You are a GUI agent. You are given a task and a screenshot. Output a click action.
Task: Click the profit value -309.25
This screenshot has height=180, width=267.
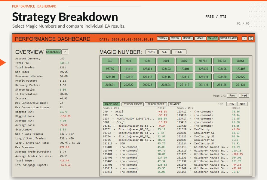[x=237, y=154]
